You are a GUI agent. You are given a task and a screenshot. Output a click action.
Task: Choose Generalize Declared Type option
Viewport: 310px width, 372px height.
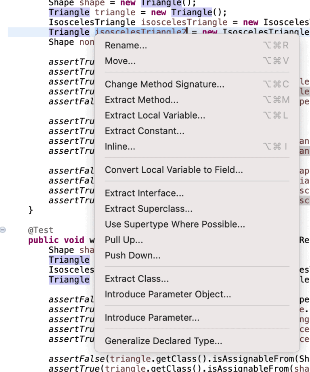pyautogui.click(x=163, y=341)
